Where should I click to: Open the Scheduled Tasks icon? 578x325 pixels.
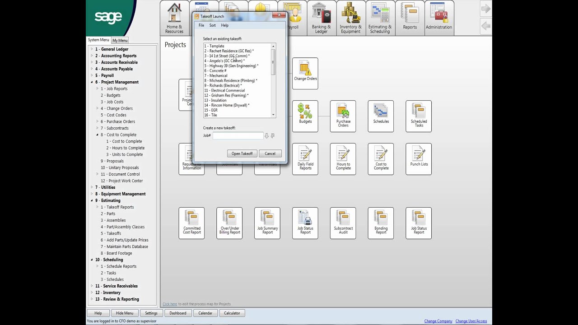(419, 116)
